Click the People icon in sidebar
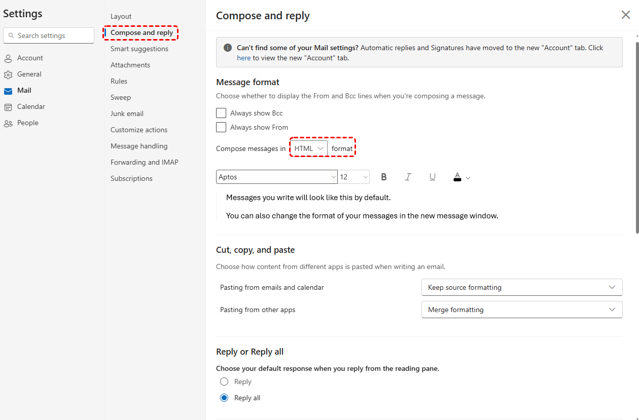 point(8,123)
